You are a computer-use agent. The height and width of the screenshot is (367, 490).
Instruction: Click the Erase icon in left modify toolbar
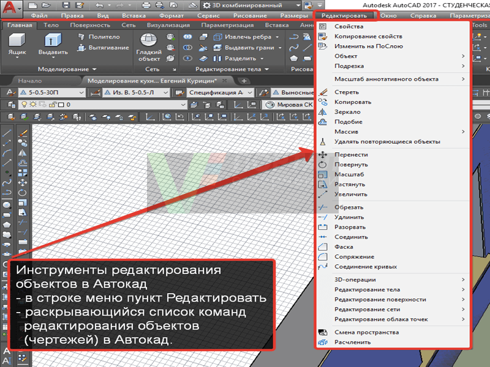point(23,133)
